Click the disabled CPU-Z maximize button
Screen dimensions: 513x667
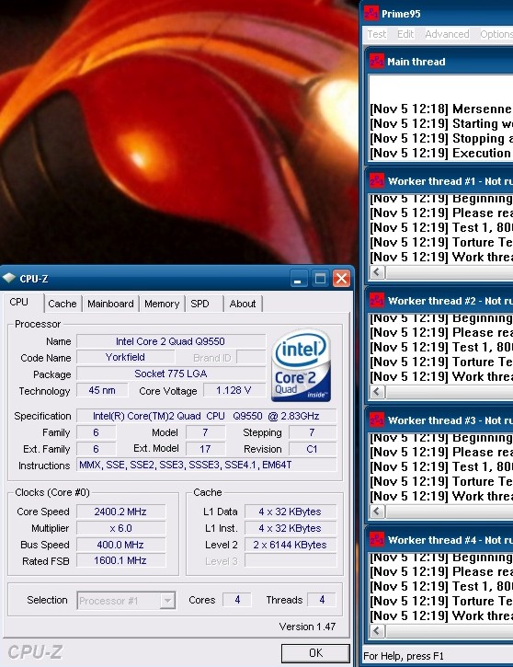tap(320, 279)
